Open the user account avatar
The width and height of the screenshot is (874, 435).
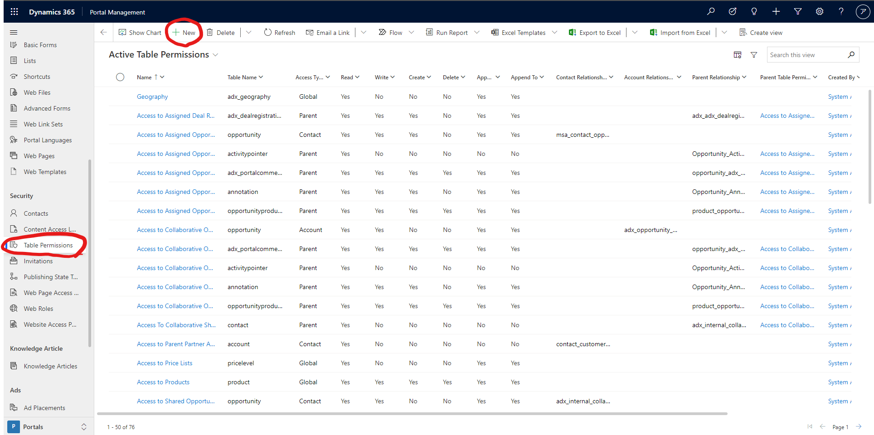point(863,12)
